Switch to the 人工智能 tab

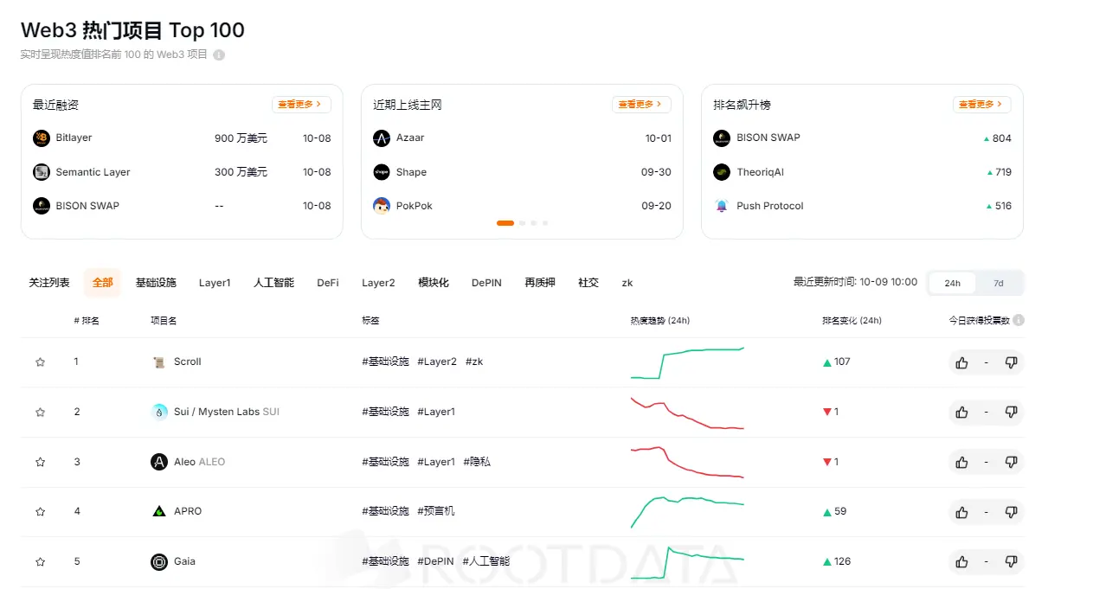(x=273, y=282)
